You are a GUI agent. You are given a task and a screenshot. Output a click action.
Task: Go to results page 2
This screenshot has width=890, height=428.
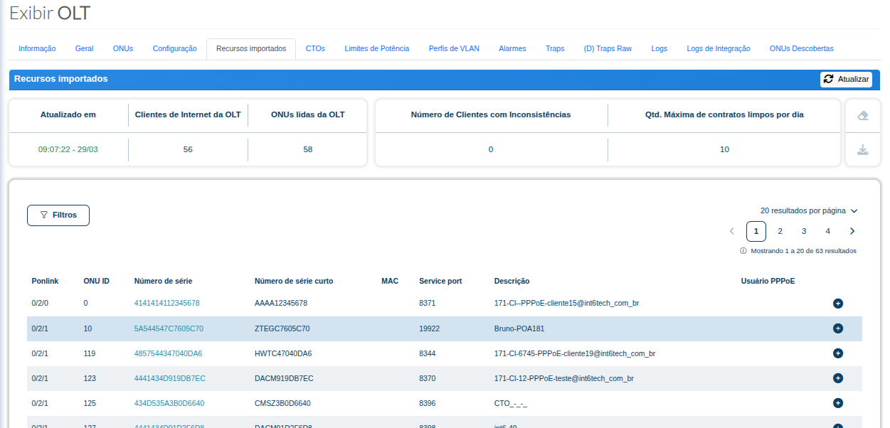tap(780, 231)
